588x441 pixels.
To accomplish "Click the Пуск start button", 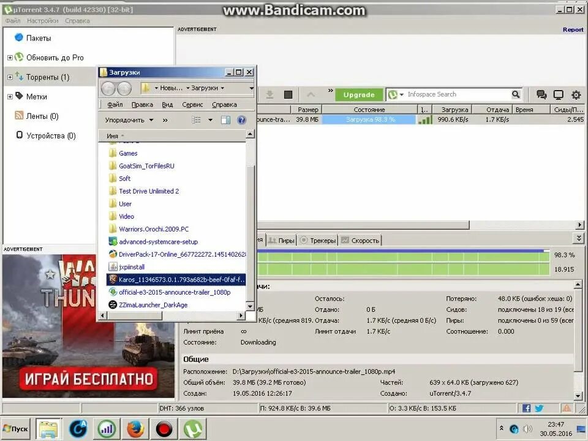I will coord(15,429).
